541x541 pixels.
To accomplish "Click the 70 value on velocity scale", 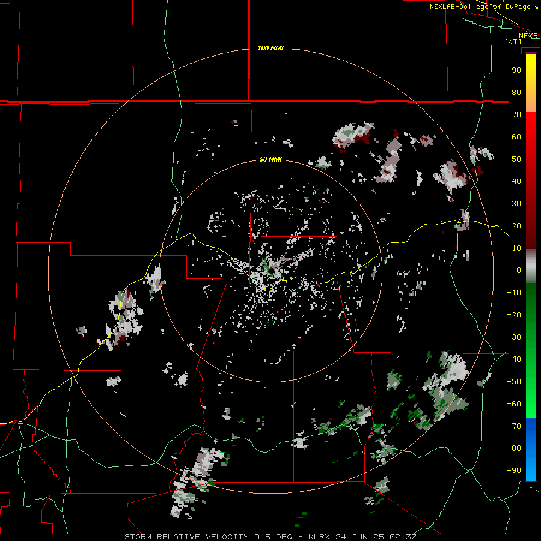I will pos(516,115).
